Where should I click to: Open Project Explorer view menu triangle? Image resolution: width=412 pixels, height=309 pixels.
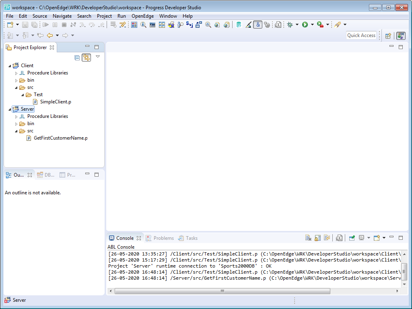coord(98,56)
